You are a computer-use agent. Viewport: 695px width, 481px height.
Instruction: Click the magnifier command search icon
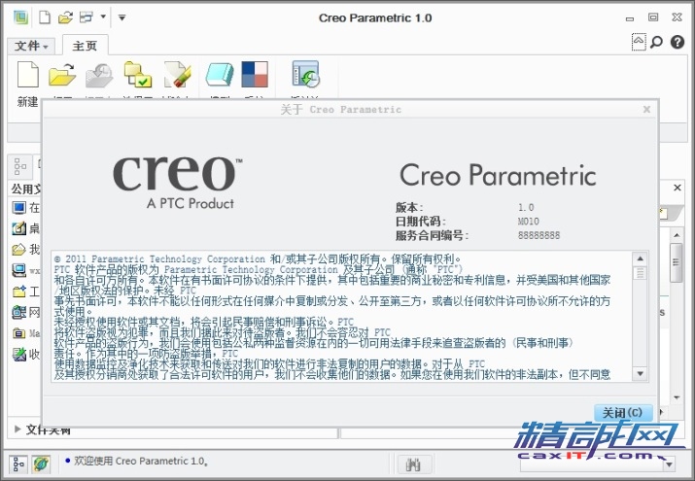[656, 42]
